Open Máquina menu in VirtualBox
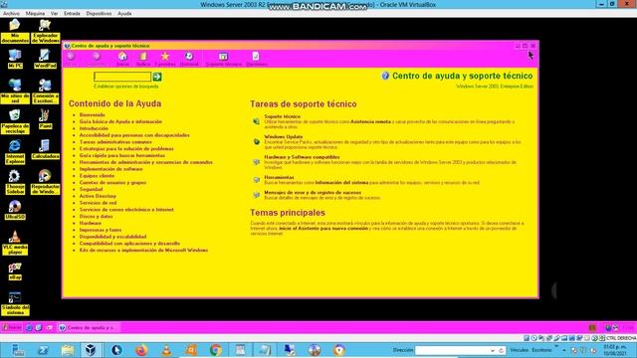The width and height of the screenshot is (637, 358). pos(35,13)
